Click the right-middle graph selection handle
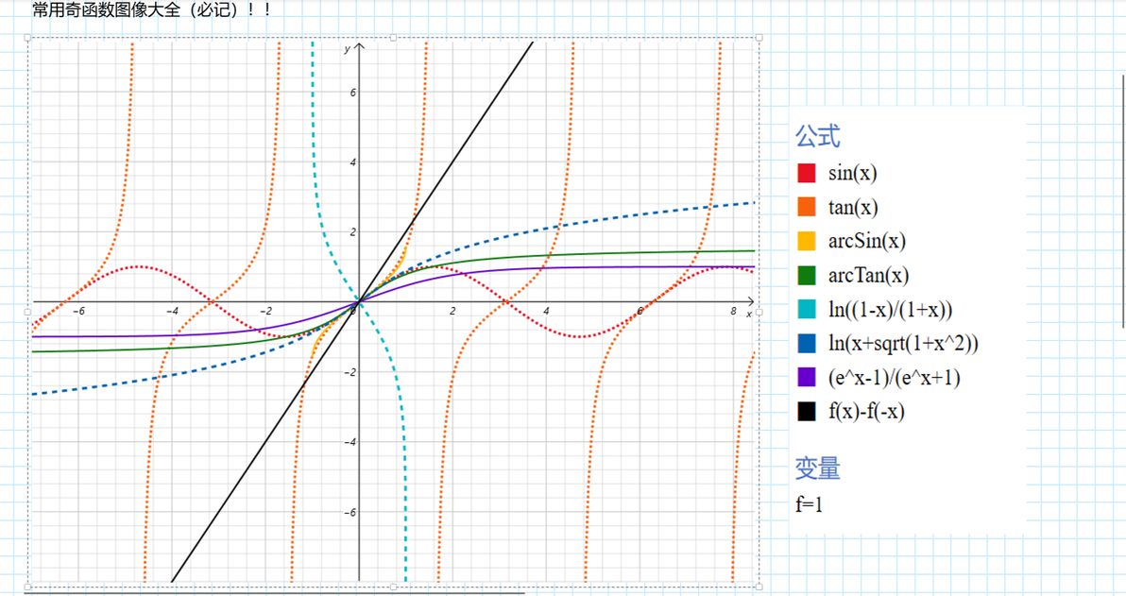 [759, 313]
